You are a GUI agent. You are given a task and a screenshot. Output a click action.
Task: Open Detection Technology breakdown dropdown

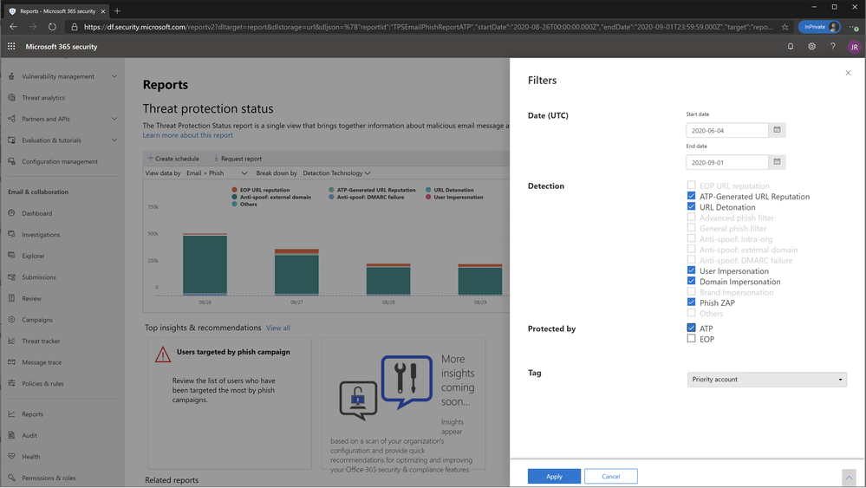(336, 173)
